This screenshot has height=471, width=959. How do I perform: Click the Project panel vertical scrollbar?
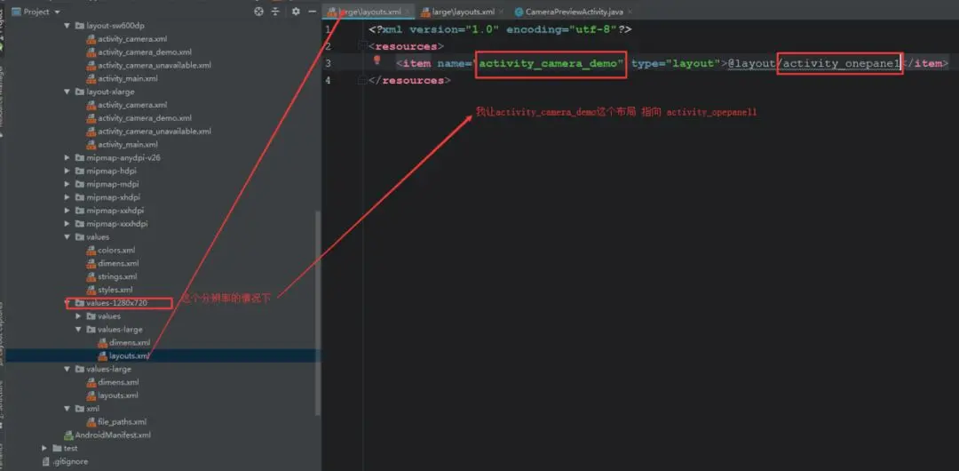click(317, 312)
